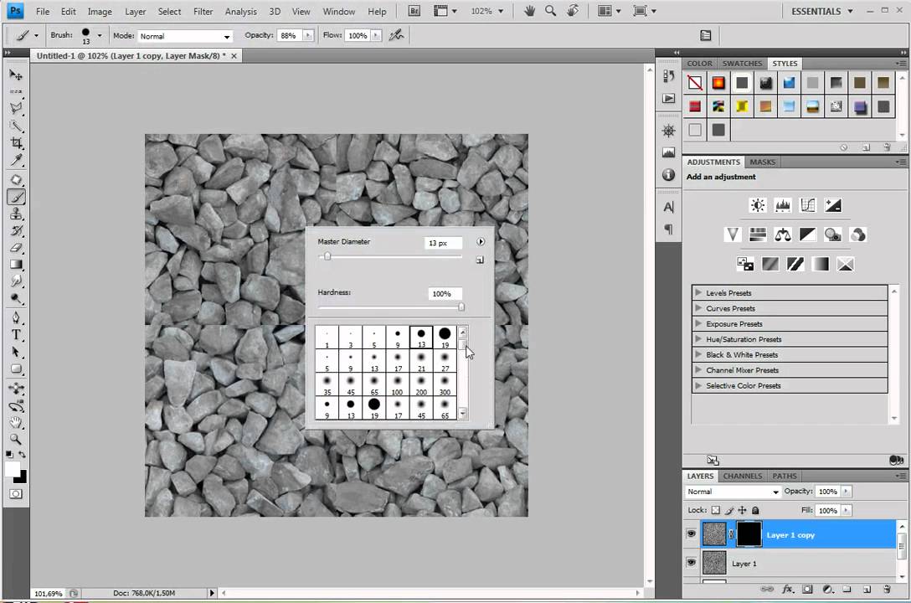
Task: Open brush picker flyout menu arrow
Action: coord(481,242)
